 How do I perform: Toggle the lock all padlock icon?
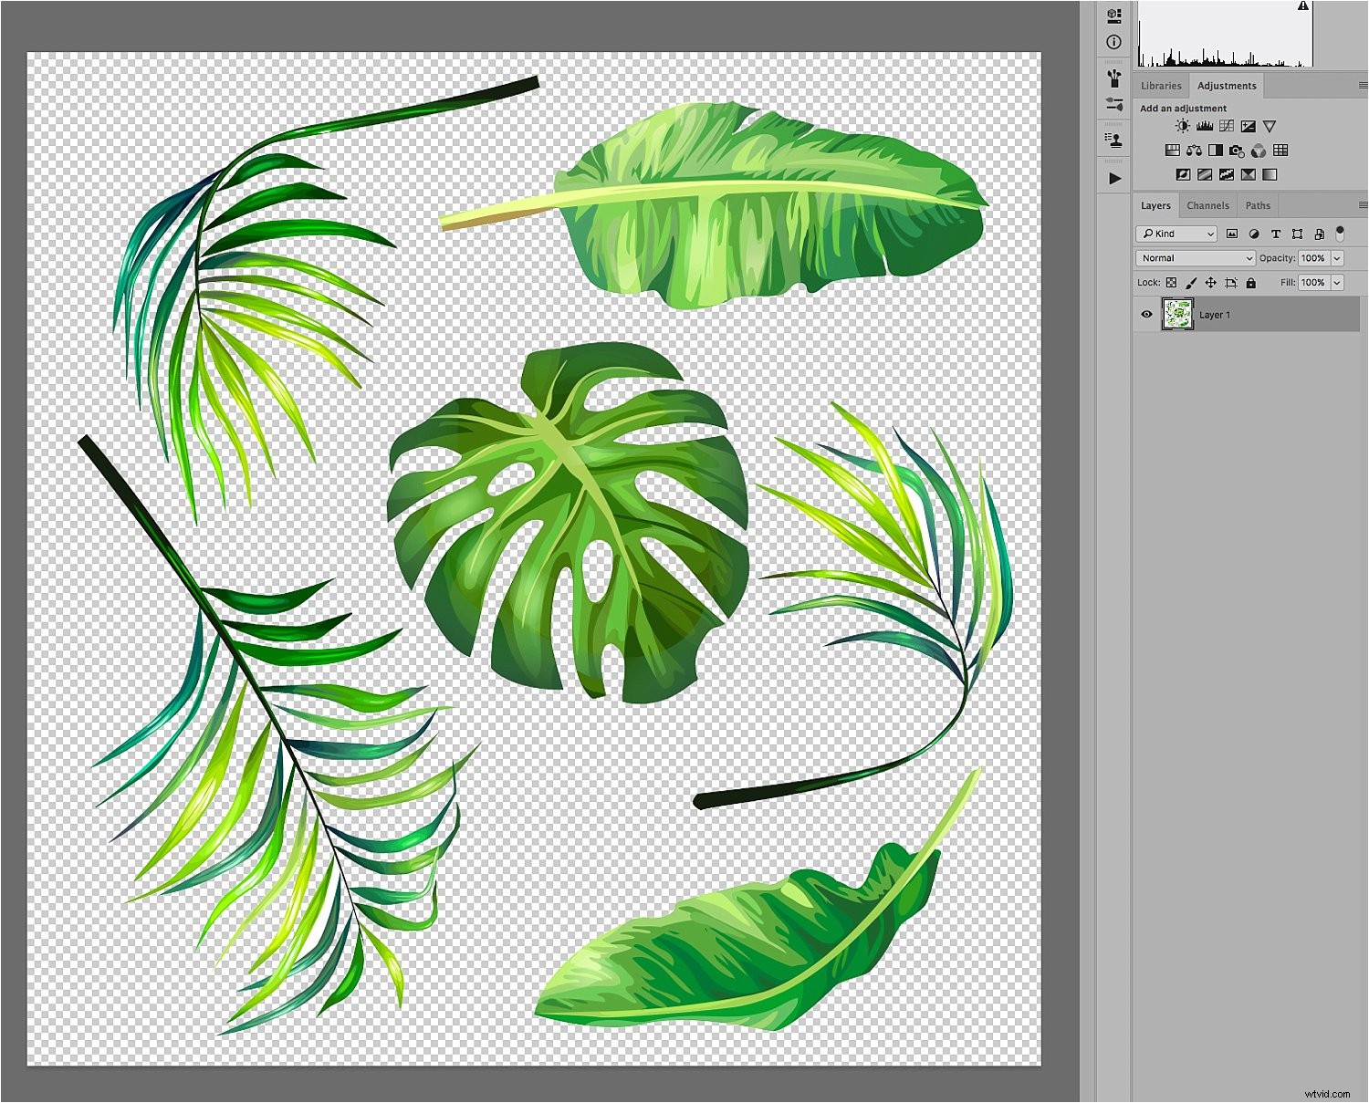click(1251, 283)
